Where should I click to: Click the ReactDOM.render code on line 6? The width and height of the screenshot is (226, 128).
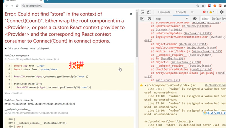tap(51, 77)
